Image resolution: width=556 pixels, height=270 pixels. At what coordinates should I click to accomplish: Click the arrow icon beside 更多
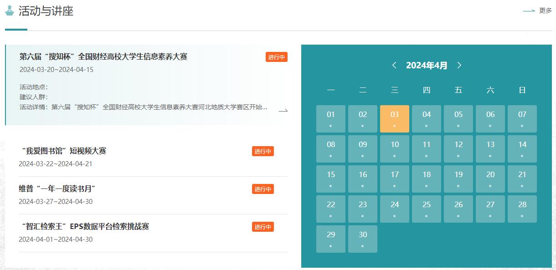click(529, 11)
